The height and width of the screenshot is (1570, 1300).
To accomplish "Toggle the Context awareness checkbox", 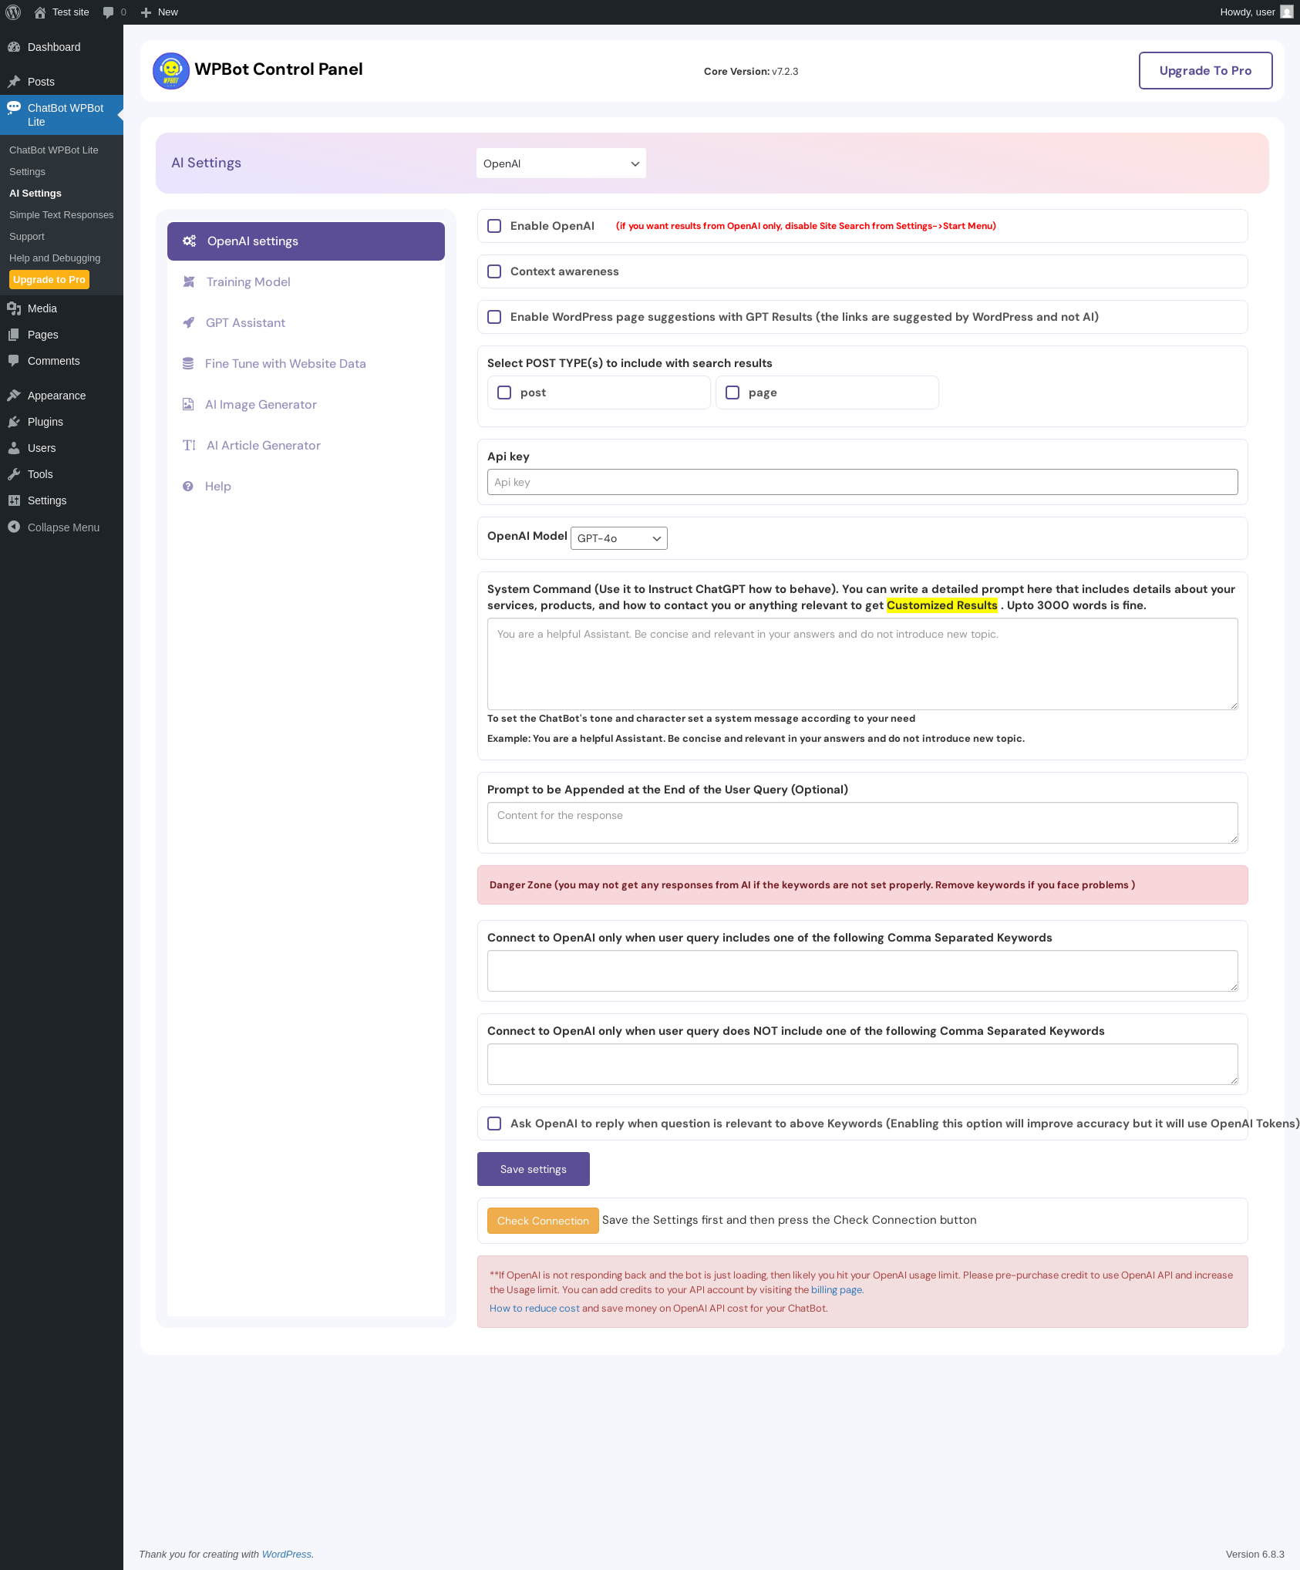I will 494,271.
